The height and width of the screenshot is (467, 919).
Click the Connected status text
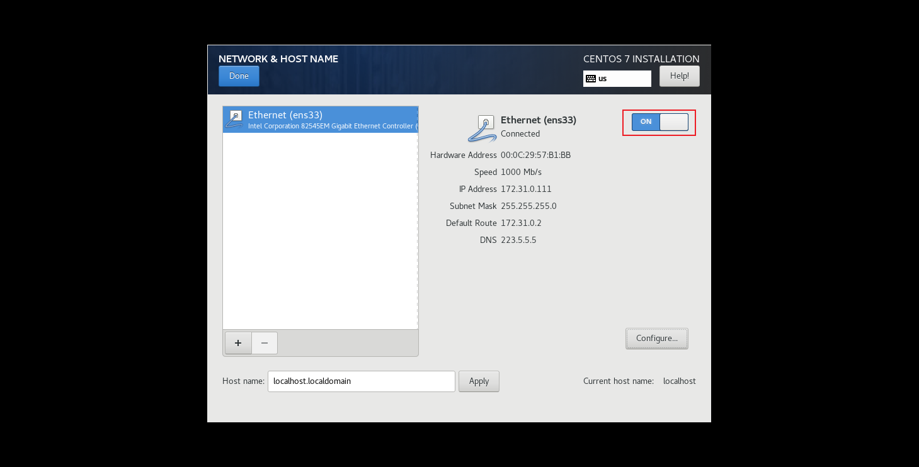coord(520,133)
